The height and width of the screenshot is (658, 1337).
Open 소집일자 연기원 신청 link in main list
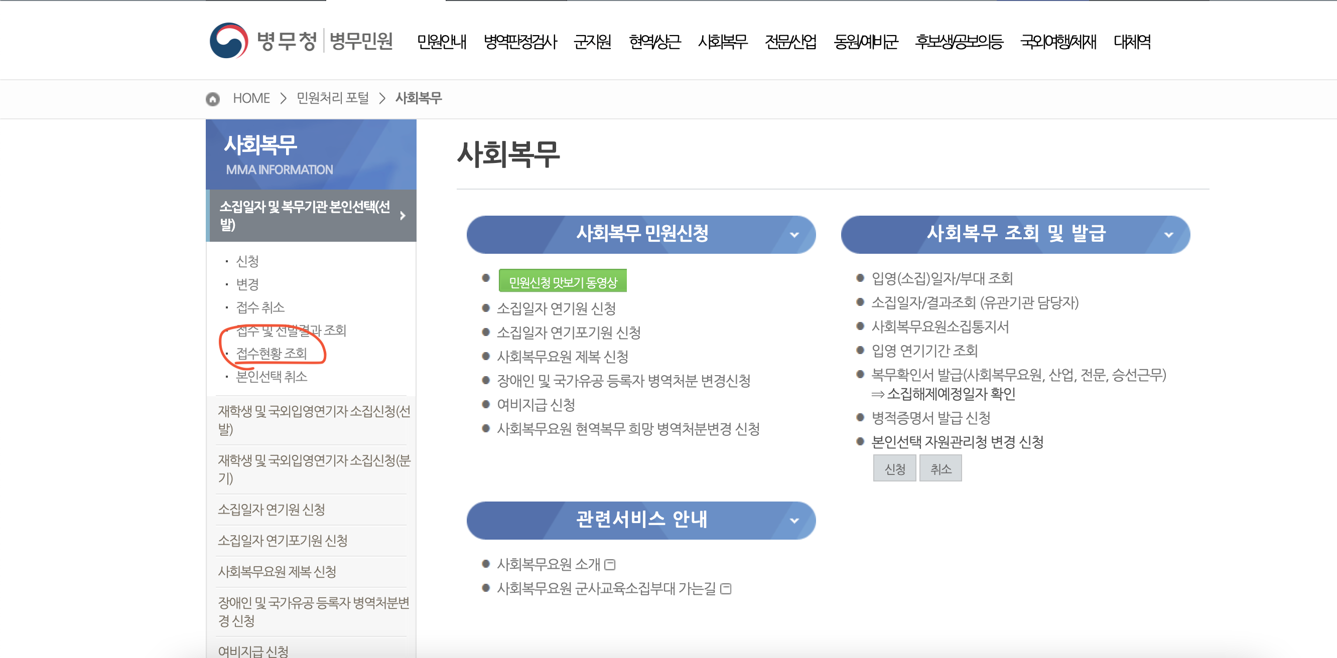[x=556, y=308]
